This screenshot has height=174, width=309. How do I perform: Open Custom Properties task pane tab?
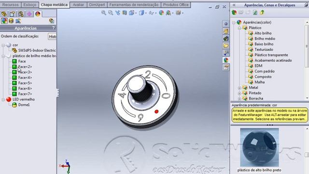(x=226, y=67)
